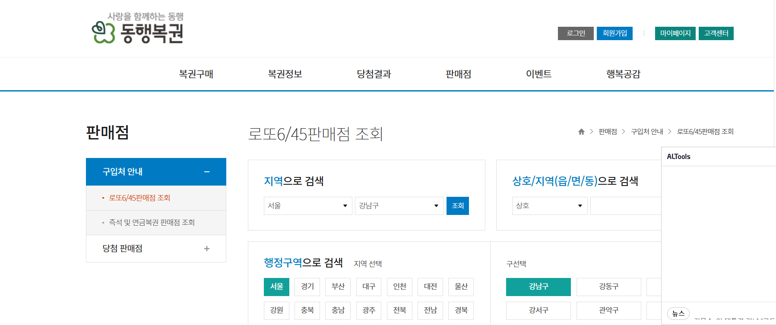Select the 관악구 district button

[x=609, y=310]
